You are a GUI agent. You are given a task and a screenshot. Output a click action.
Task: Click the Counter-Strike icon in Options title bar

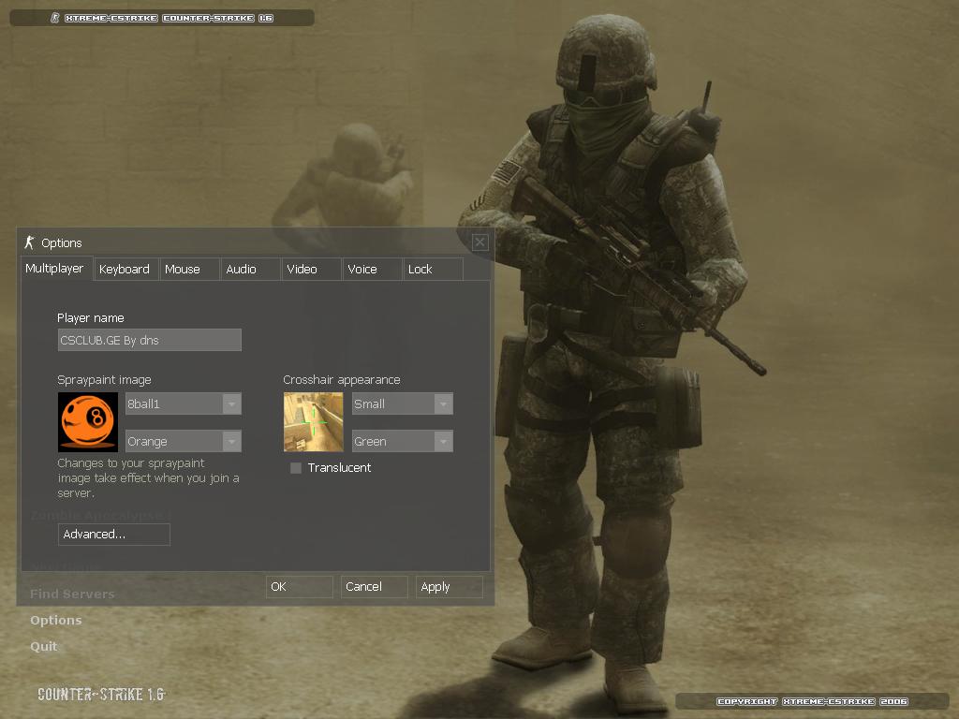click(x=29, y=242)
